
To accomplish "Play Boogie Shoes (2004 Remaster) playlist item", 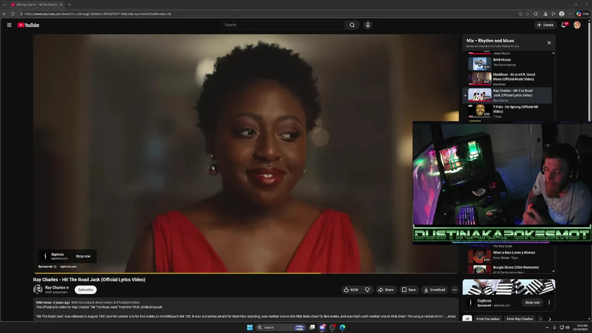I will [x=507, y=269].
